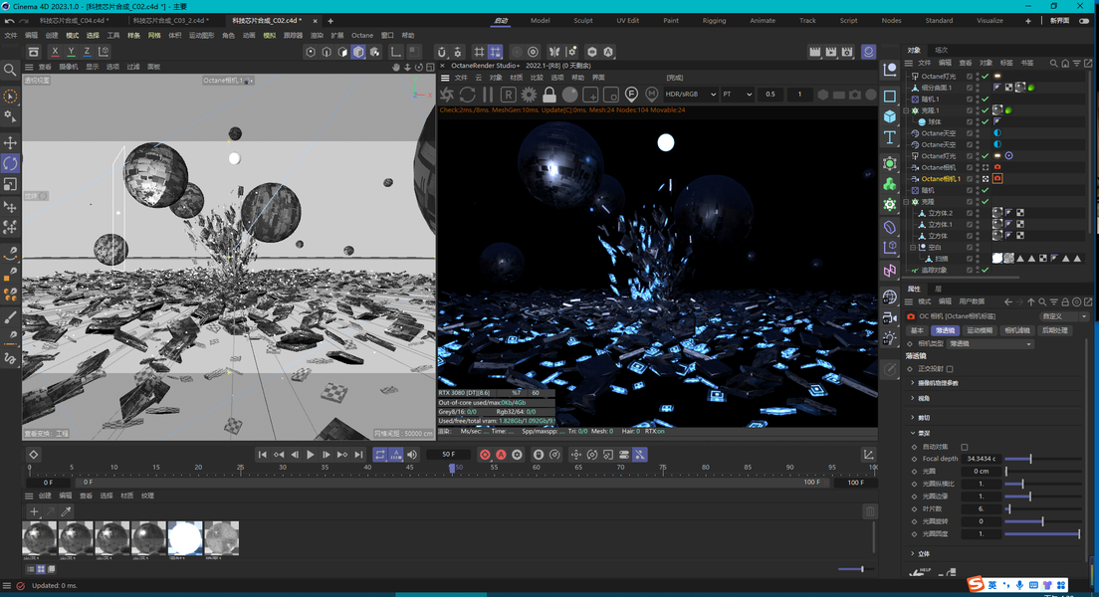Go back in Attribute Manager history
This screenshot has height=597, width=1099.
pos(1007,302)
